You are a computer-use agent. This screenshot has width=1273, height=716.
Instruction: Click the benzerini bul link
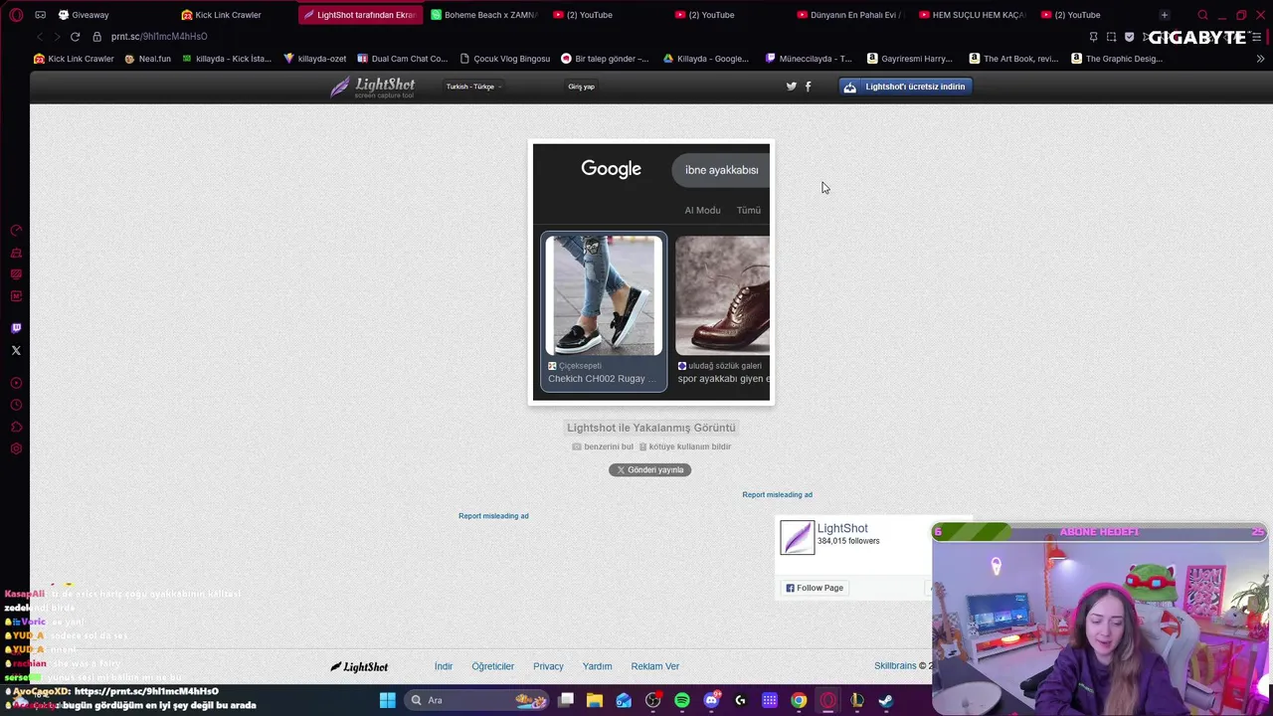coord(603,447)
